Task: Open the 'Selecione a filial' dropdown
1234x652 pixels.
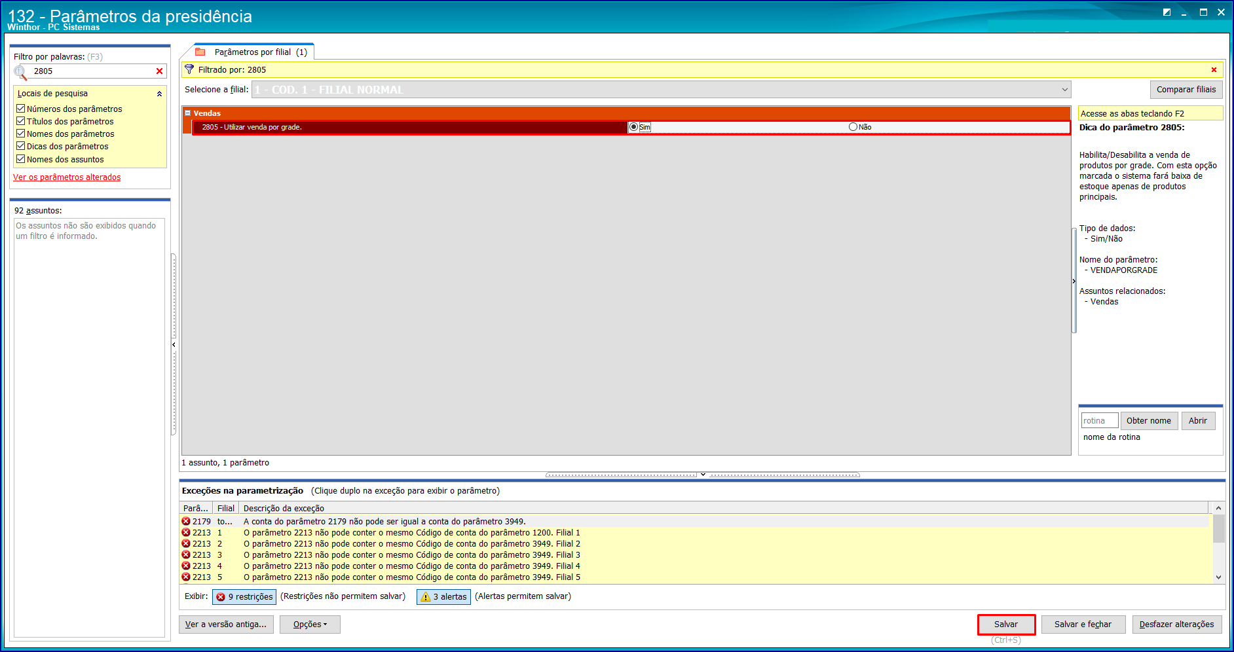Action: tap(1064, 90)
